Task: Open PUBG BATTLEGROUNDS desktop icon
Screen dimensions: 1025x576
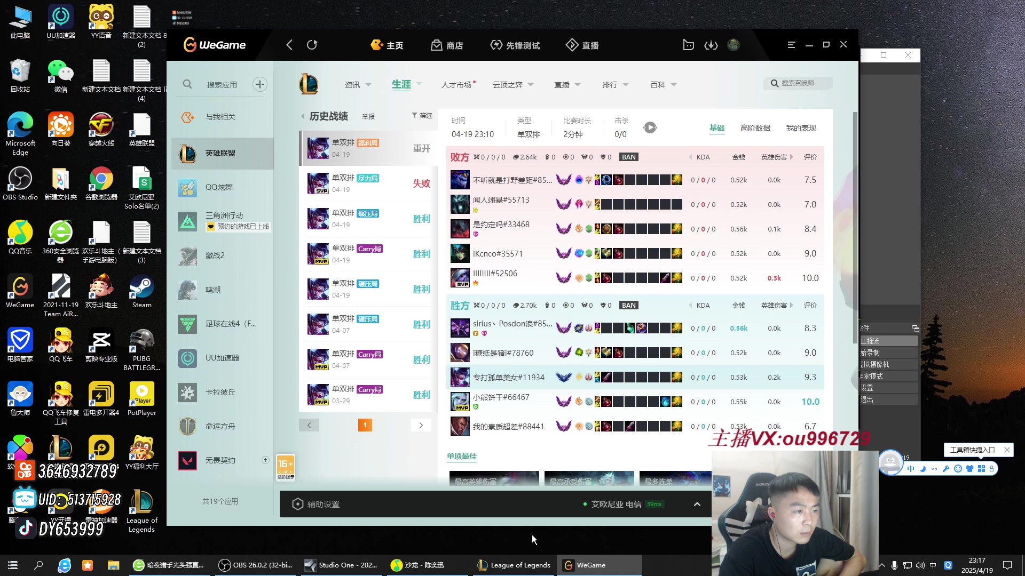Action: click(x=141, y=349)
